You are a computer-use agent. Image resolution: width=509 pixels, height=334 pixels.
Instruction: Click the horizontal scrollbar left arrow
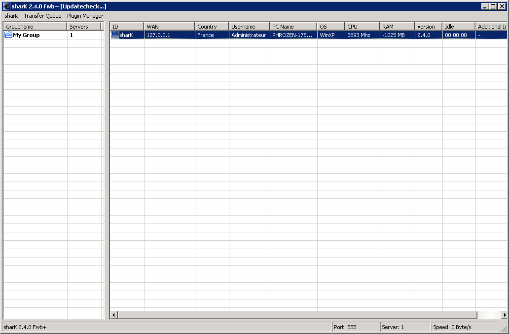click(114, 315)
